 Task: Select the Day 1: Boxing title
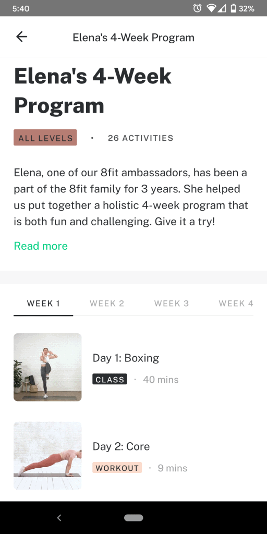(126, 358)
